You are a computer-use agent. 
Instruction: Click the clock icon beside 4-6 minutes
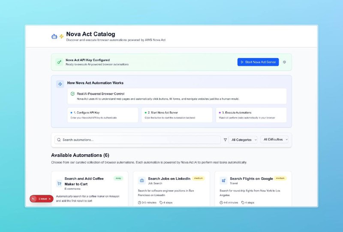[221, 203]
